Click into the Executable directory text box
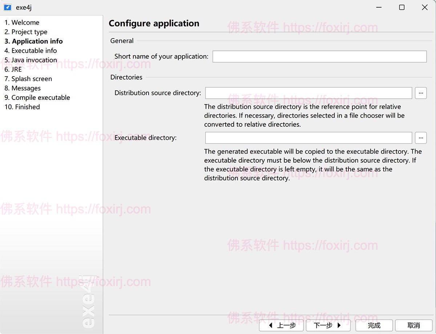This screenshot has width=436, height=334. point(308,138)
